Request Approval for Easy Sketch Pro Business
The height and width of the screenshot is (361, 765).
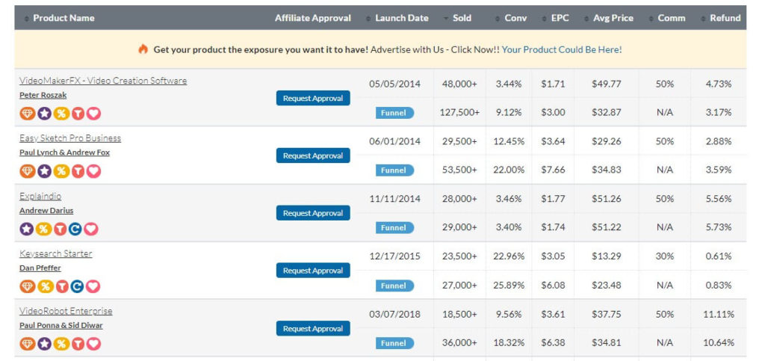pos(313,155)
